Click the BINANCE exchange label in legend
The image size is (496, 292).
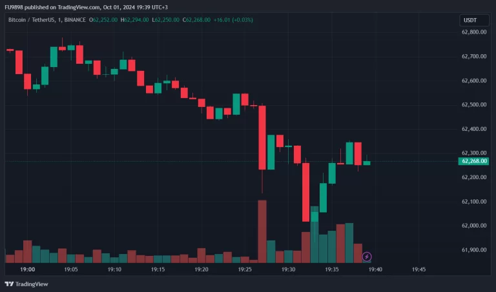(x=77, y=20)
